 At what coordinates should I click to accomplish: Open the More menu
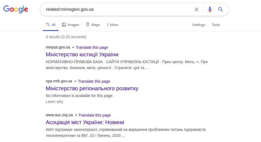click(112, 25)
